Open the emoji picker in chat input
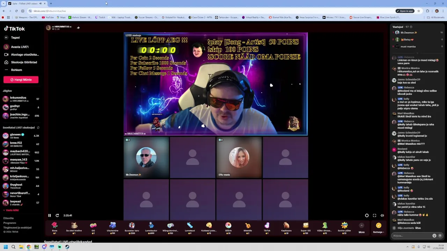 434,236
